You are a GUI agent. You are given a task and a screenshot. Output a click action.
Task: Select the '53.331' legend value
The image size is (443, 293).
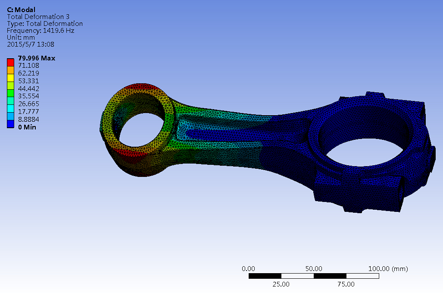[x=28, y=81]
